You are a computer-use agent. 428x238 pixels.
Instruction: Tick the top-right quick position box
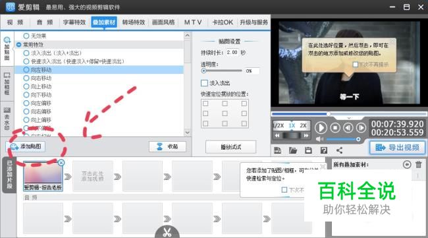(244, 104)
